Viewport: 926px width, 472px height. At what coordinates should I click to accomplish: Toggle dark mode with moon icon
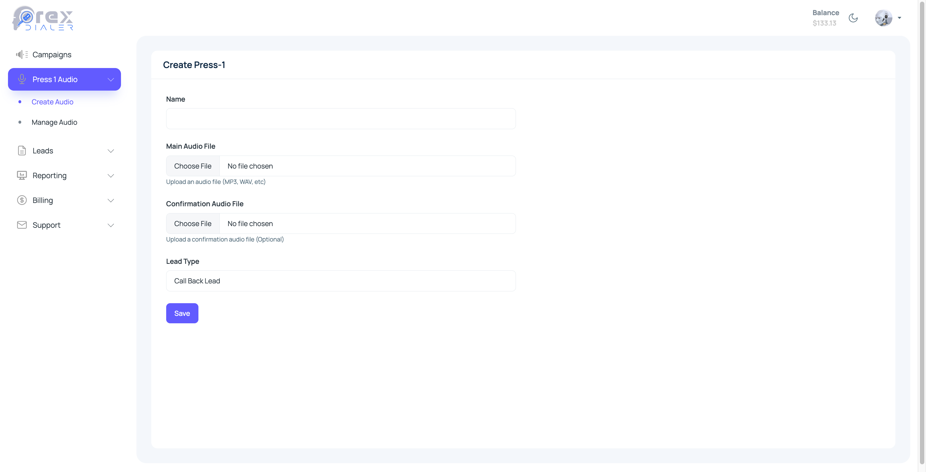[x=853, y=18]
